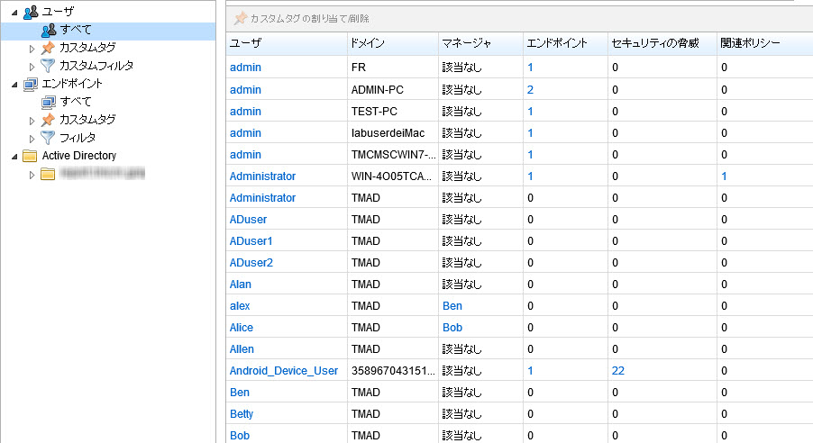Sort by ドメイン column header
Image resolution: width=813 pixels, height=443 pixels.
click(370, 43)
